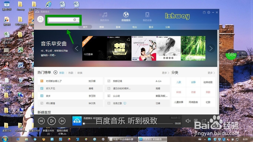The height and width of the screenshot is (142, 253).
Task: Switch to the 电台 tab
Action: (135, 27)
